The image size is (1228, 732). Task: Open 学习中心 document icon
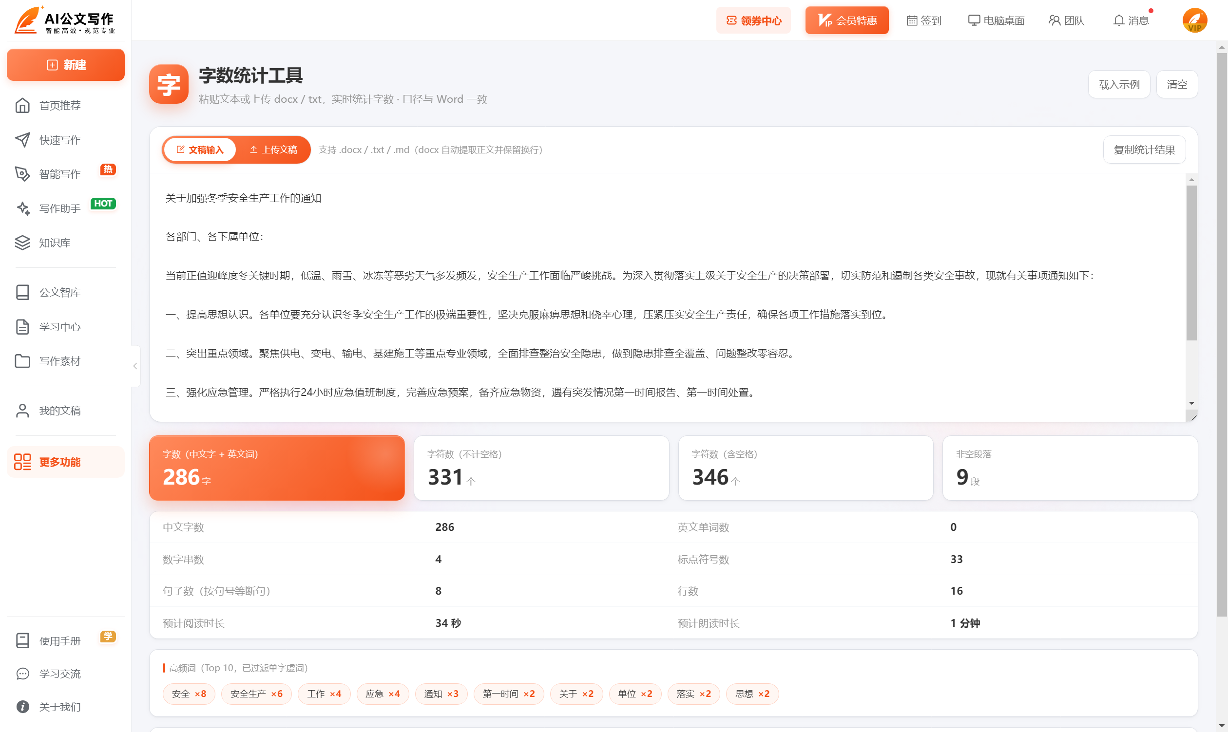tap(23, 327)
